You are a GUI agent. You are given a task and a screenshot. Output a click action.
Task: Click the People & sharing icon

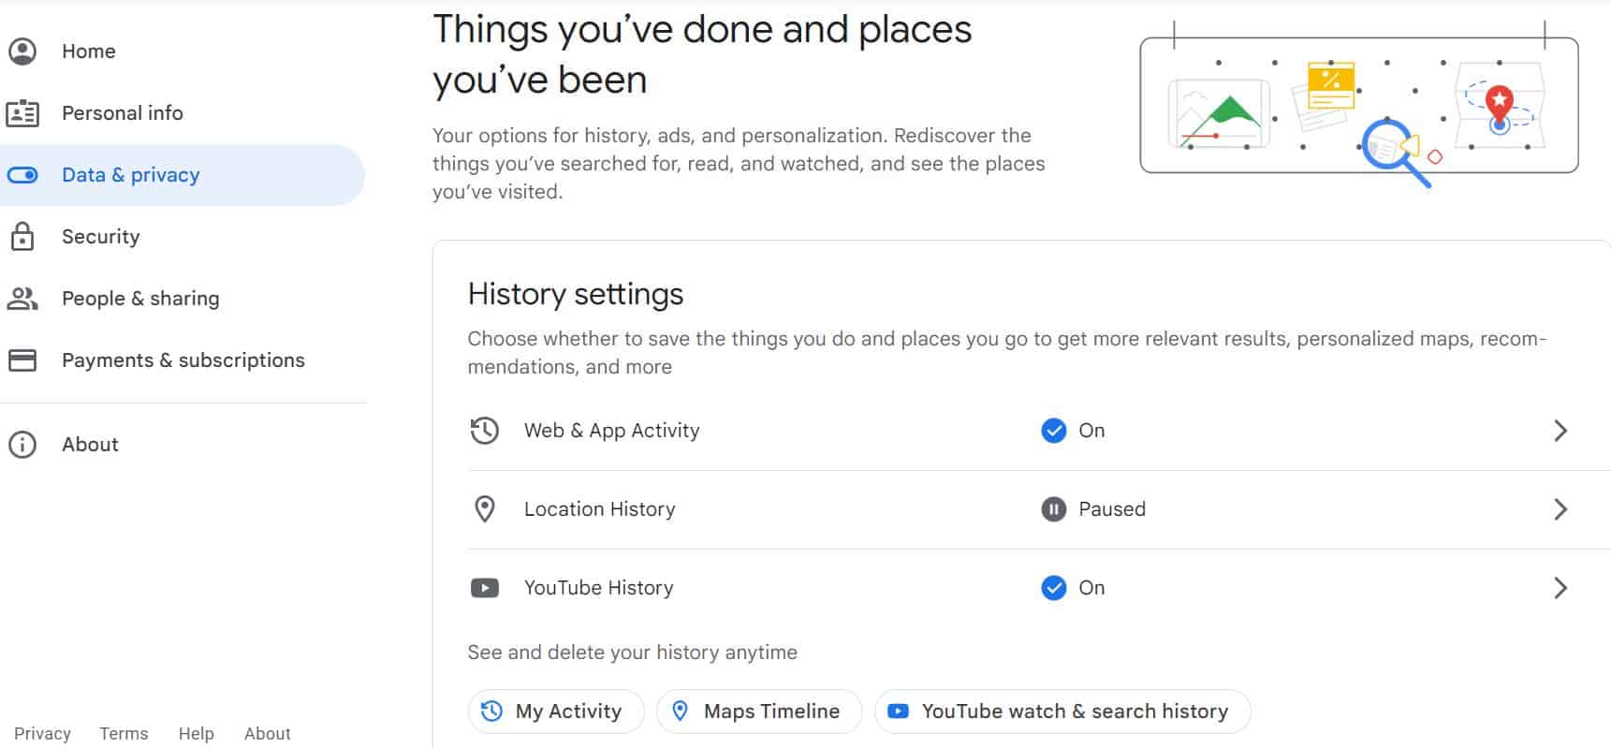[x=22, y=299]
